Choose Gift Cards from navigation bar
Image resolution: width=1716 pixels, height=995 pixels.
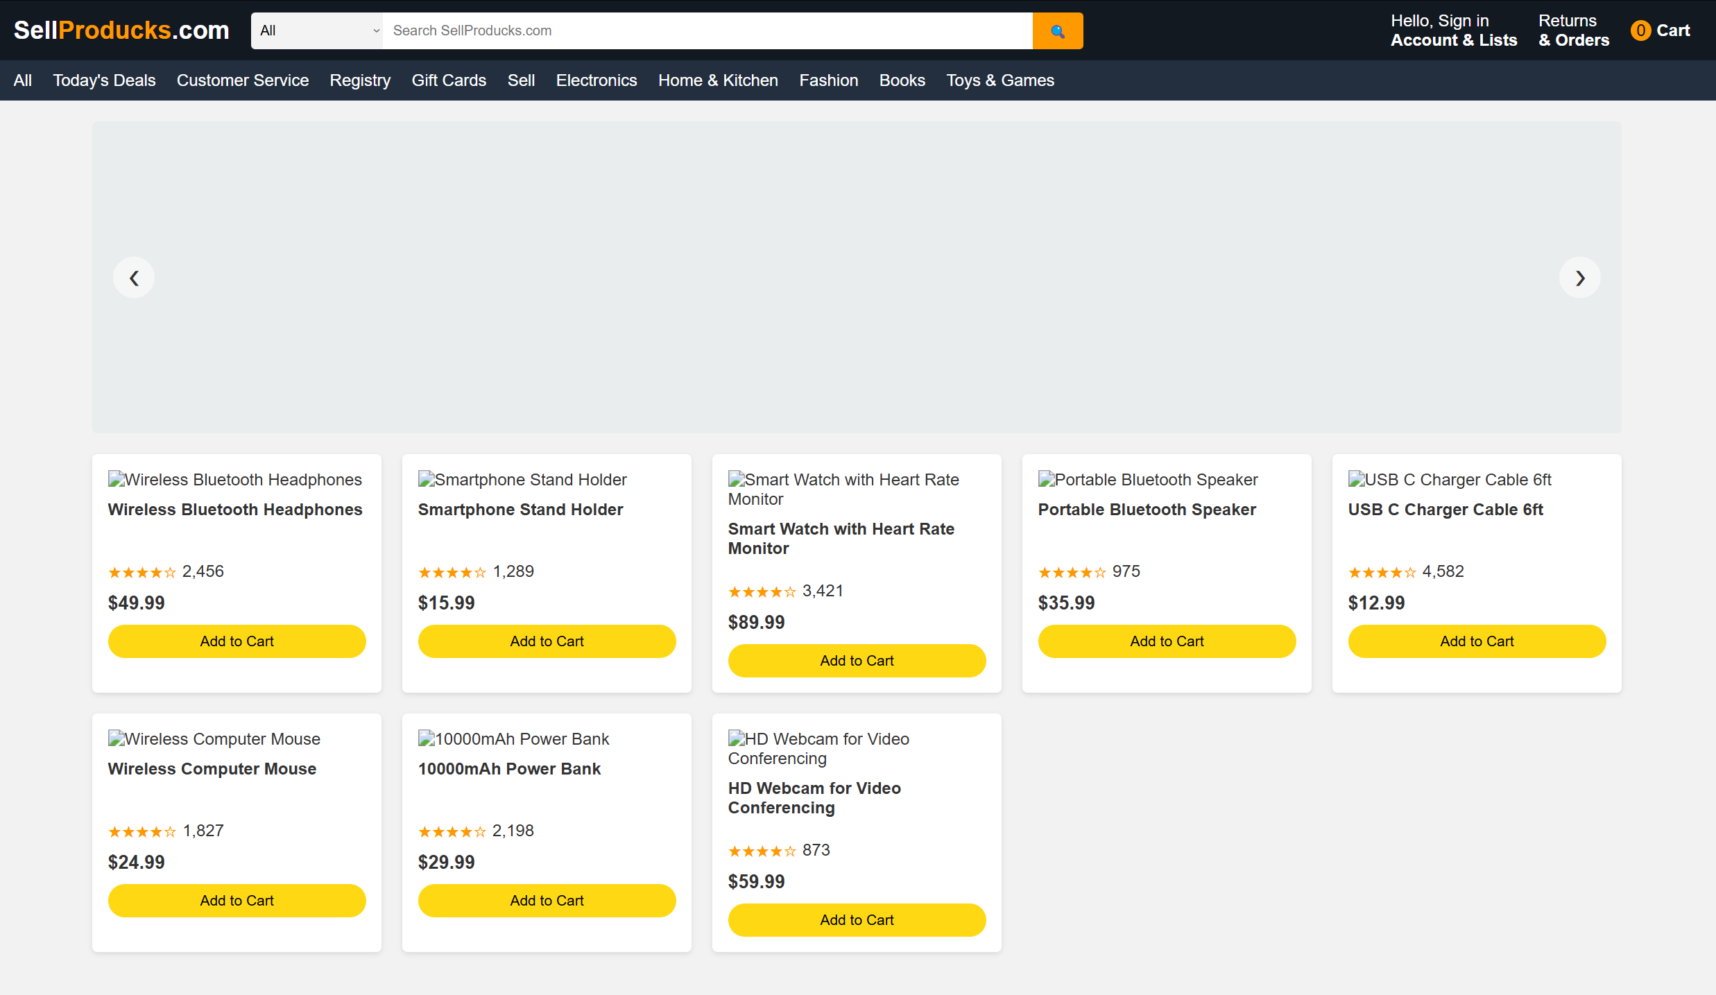click(x=449, y=80)
